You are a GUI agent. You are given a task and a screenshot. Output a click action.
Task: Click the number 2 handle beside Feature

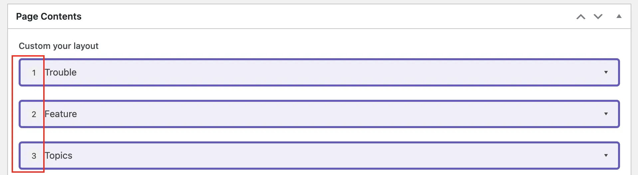click(x=34, y=114)
